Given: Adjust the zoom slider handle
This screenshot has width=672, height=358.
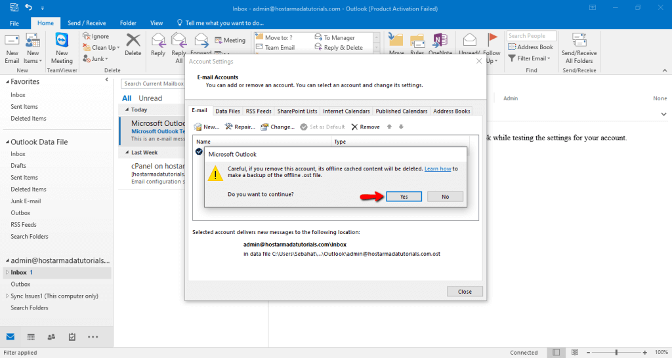Looking at the screenshot, I should pos(616,352).
